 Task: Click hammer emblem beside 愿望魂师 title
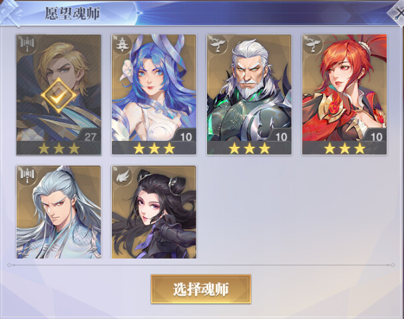[11, 13]
